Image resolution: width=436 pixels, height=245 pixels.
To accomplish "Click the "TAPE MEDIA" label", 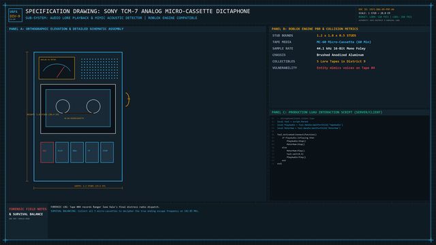I will coord(282,42).
